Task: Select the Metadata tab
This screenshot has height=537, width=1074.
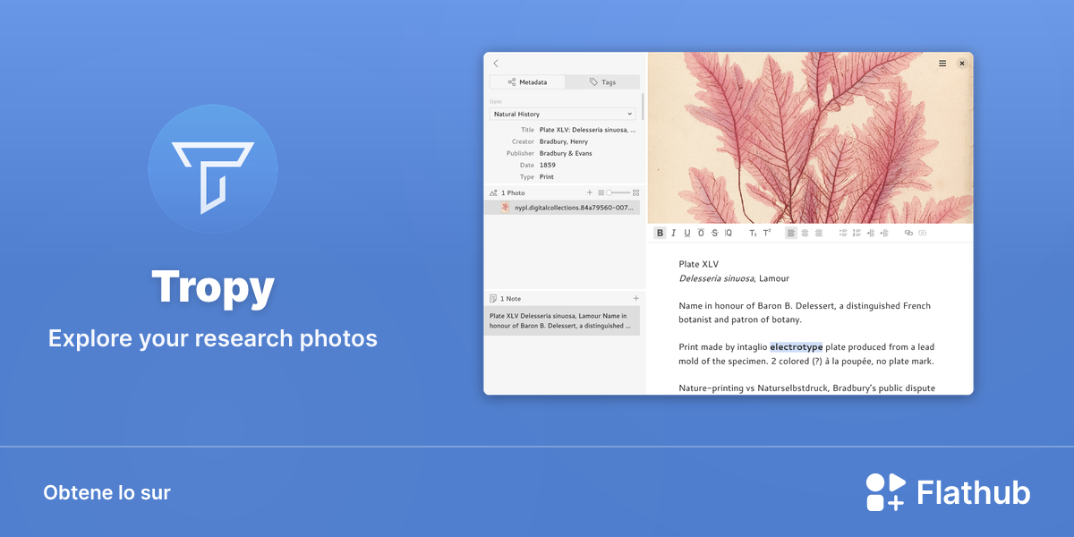Action: 527,81
